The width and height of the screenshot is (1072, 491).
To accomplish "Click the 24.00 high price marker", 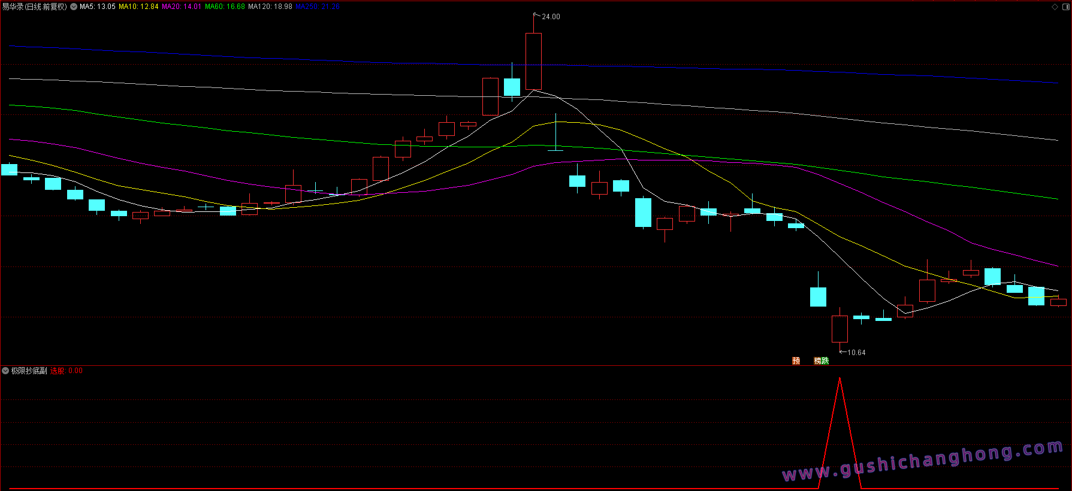I will pos(550,17).
